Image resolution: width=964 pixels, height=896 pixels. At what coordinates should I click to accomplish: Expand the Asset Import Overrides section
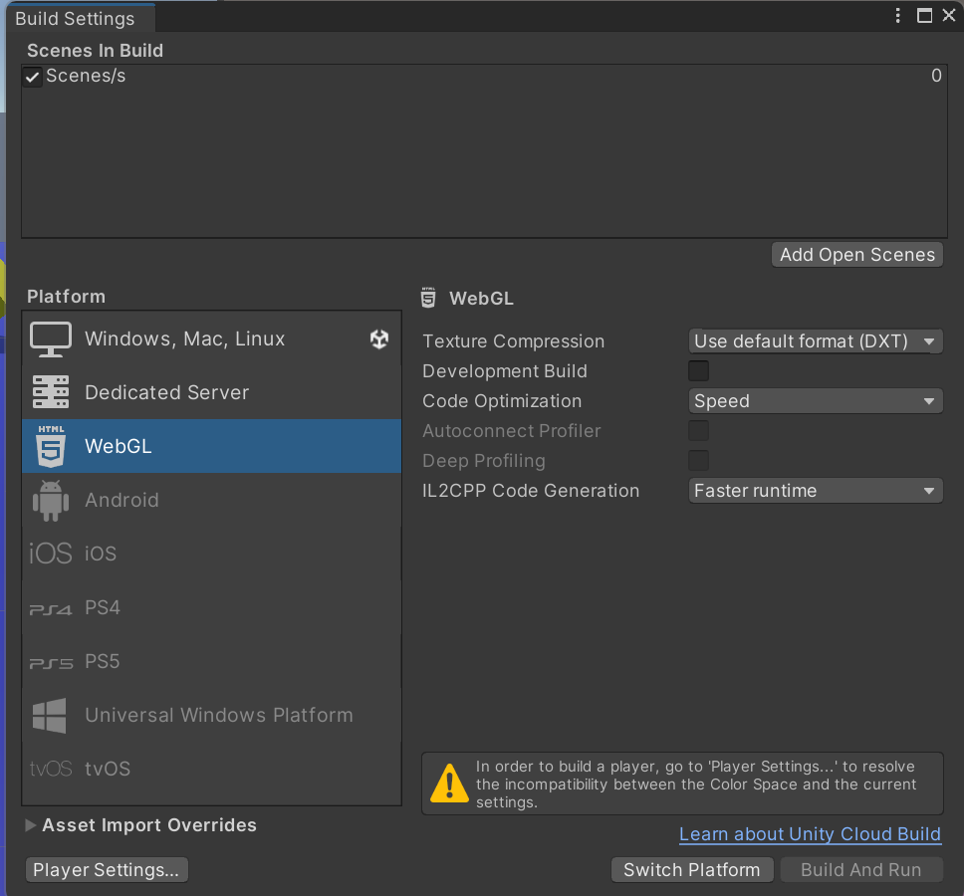tap(31, 825)
